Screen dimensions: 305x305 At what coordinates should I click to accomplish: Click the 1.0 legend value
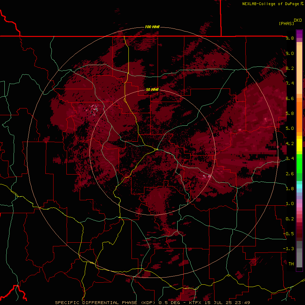click(290, 204)
